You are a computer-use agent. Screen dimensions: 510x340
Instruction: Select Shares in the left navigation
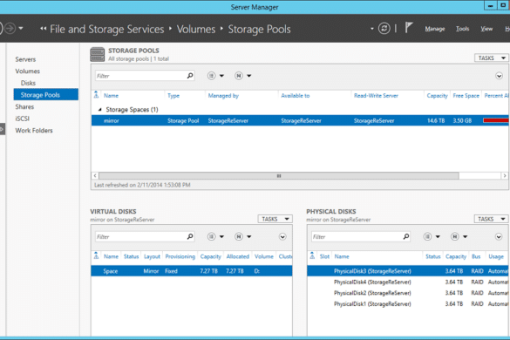(24, 106)
